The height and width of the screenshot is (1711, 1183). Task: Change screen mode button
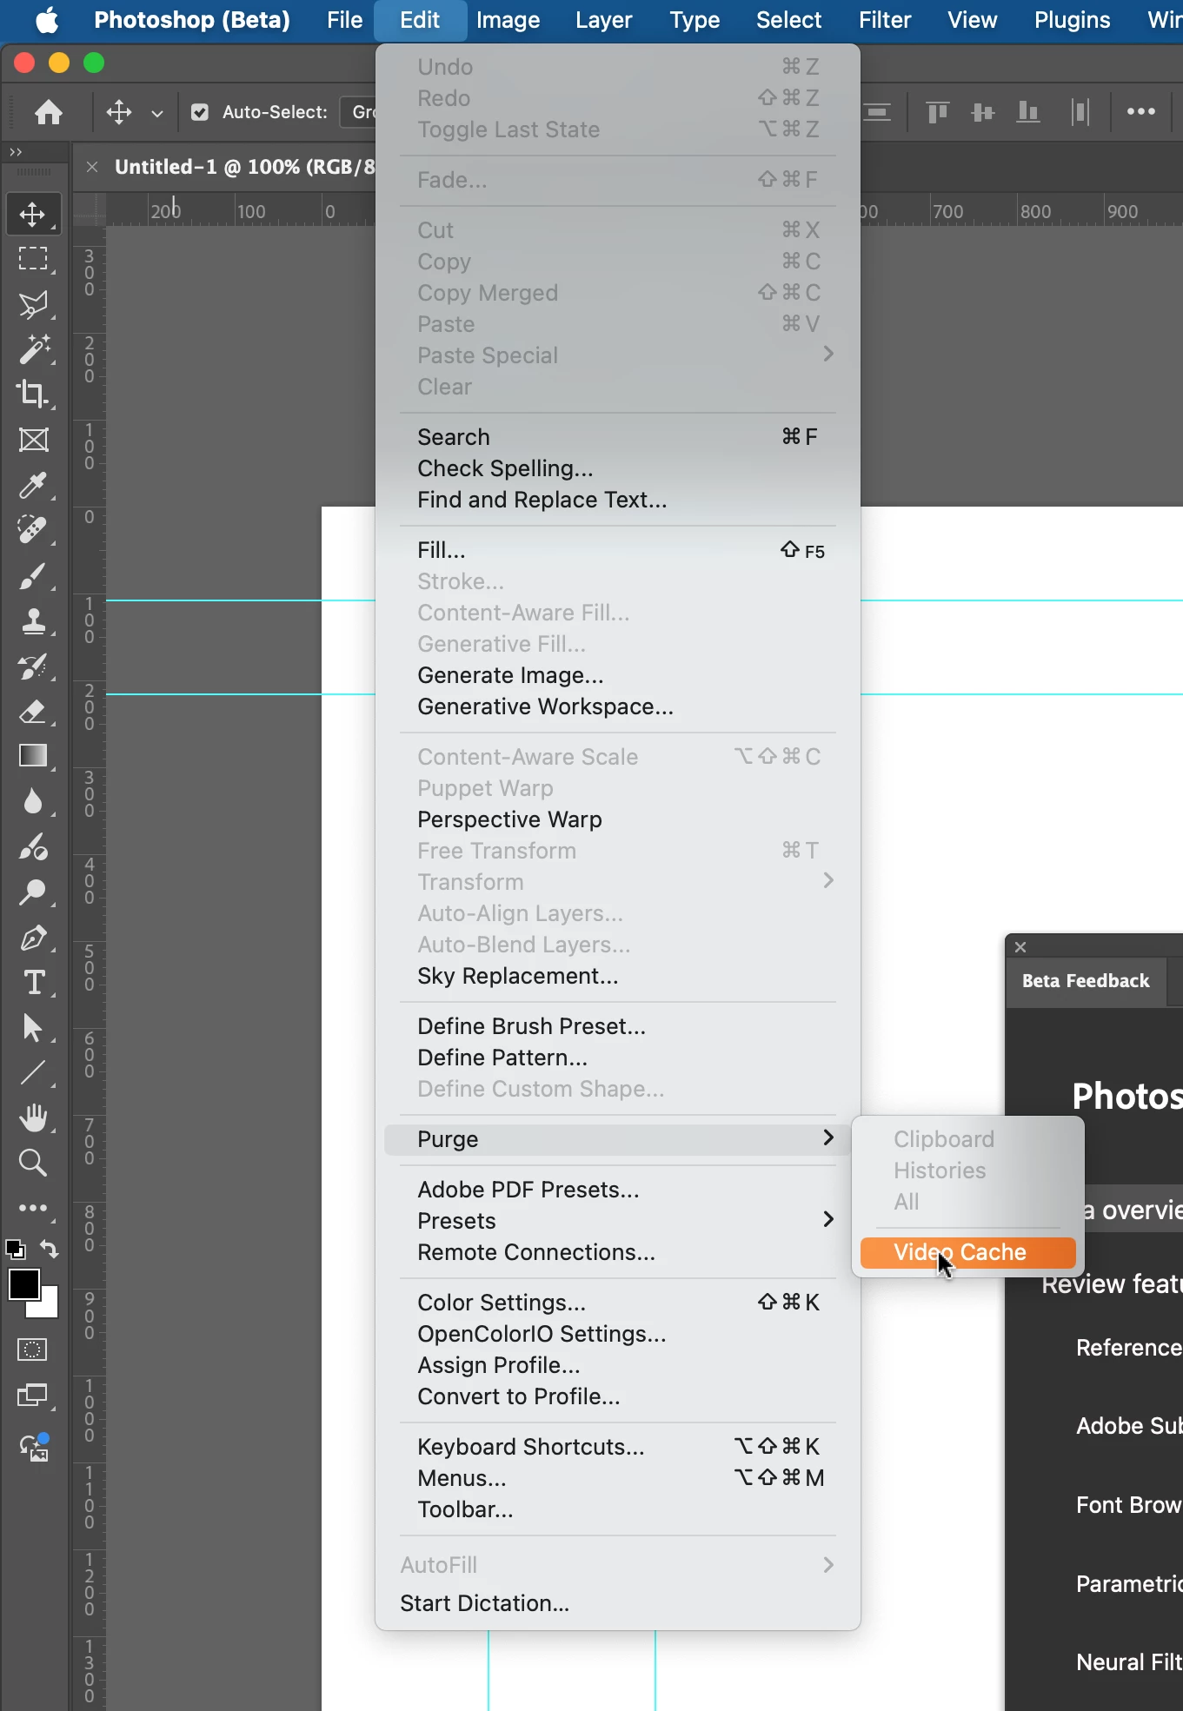pos(32,1396)
